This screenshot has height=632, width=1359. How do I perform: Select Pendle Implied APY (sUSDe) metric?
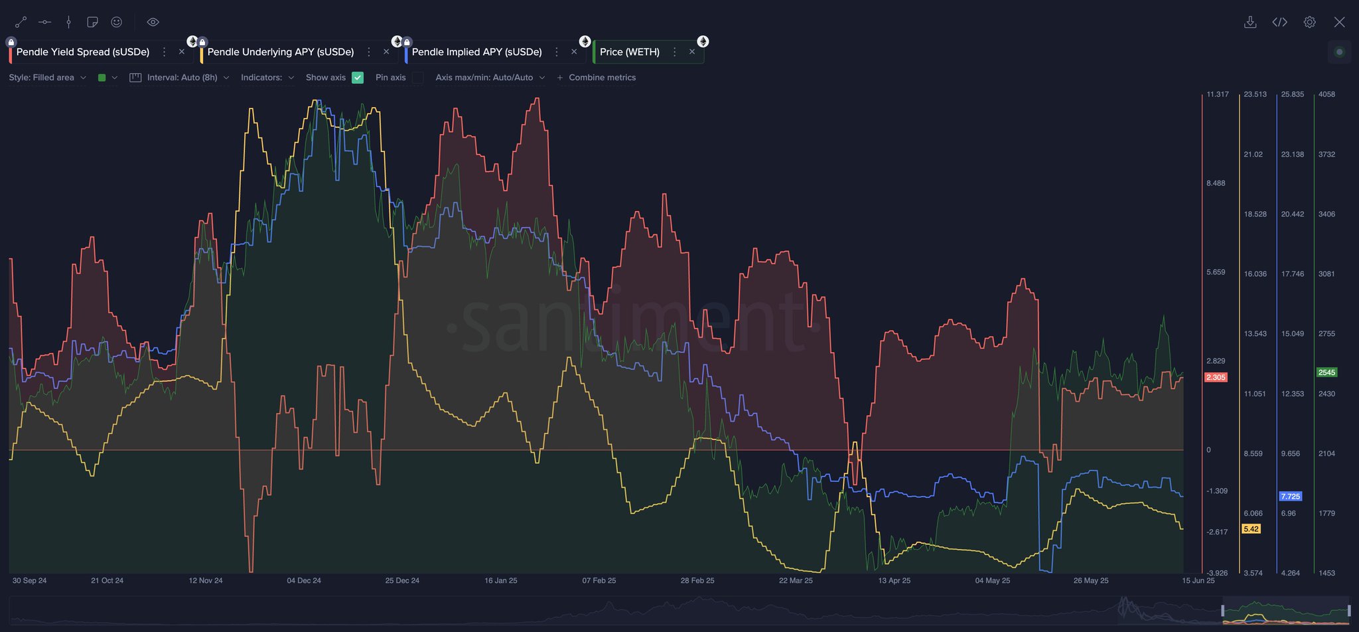point(477,52)
